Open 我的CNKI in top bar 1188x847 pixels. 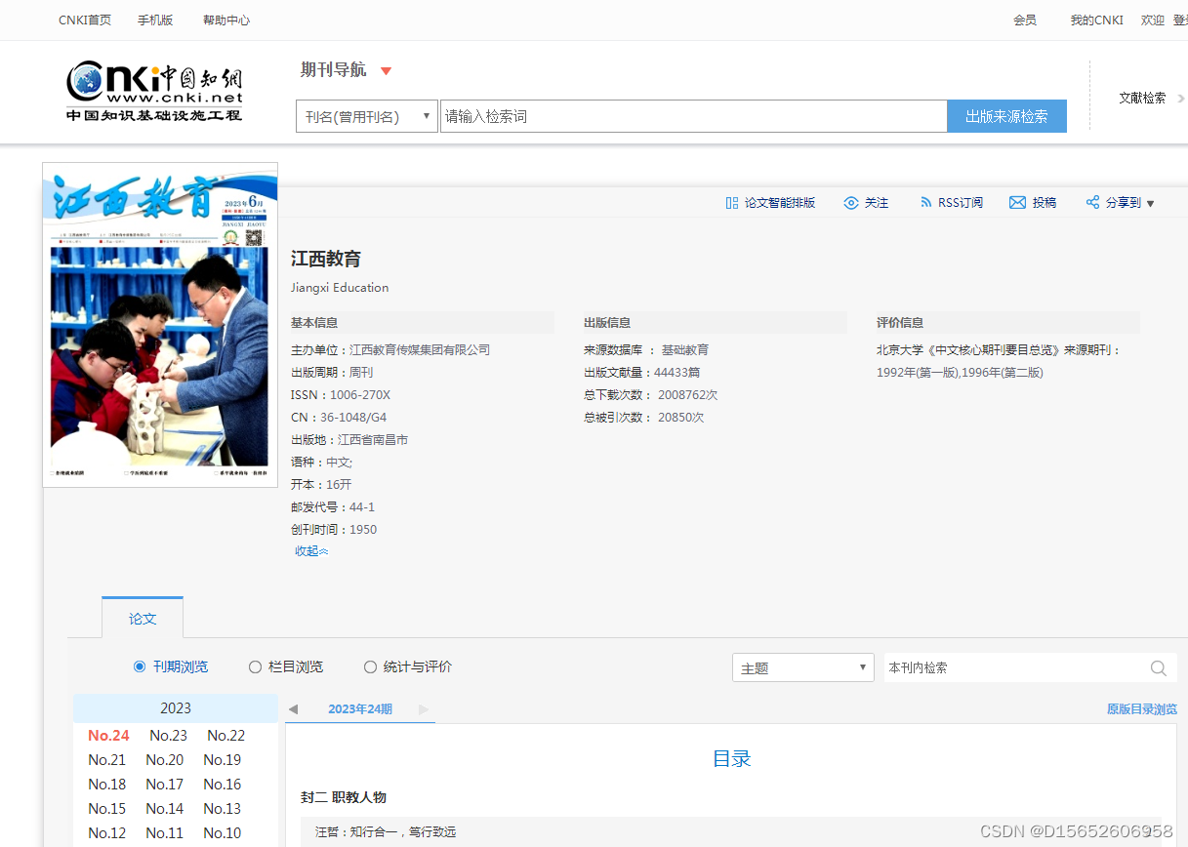point(1096,20)
